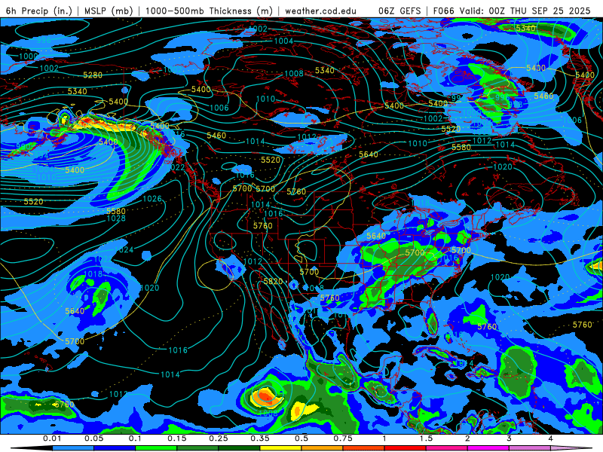Click the 0.25 precipitation scale label
The height and width of the screenshot is (452, 603).
point(219,438)
